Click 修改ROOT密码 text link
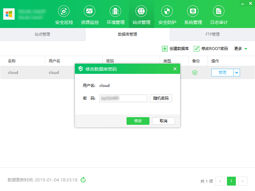Screen dimensions: 255x191 click(215, 49)
